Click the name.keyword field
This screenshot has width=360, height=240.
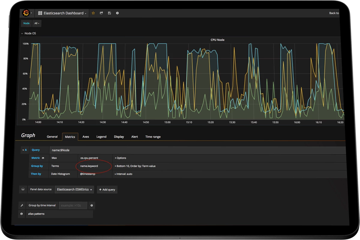point(95,166)
